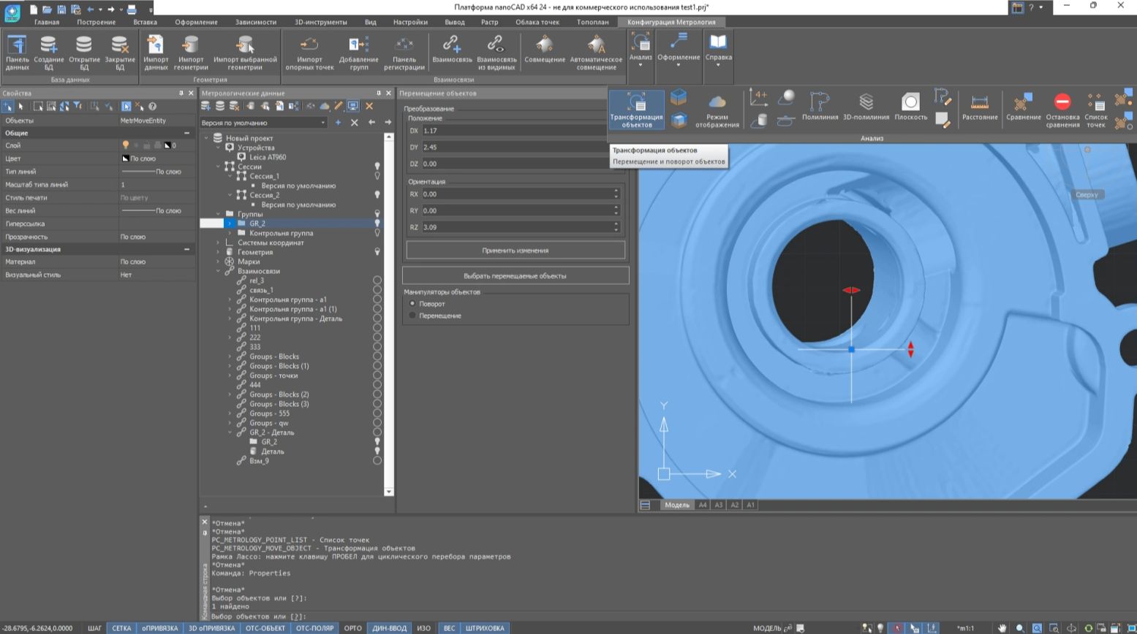This screenshot has height=634, width=1137.
Task: Select the Поворот manipulator radio button
Action: tap(413, 303)
